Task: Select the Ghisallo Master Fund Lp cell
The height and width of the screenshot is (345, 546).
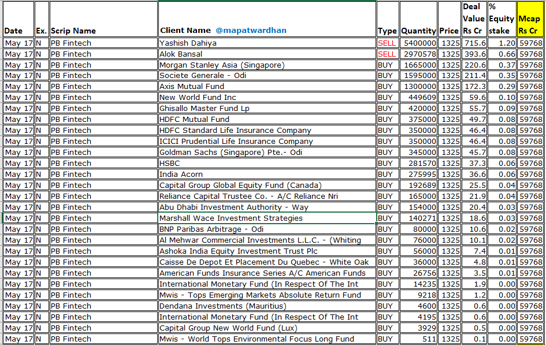Action: (267, 109)
